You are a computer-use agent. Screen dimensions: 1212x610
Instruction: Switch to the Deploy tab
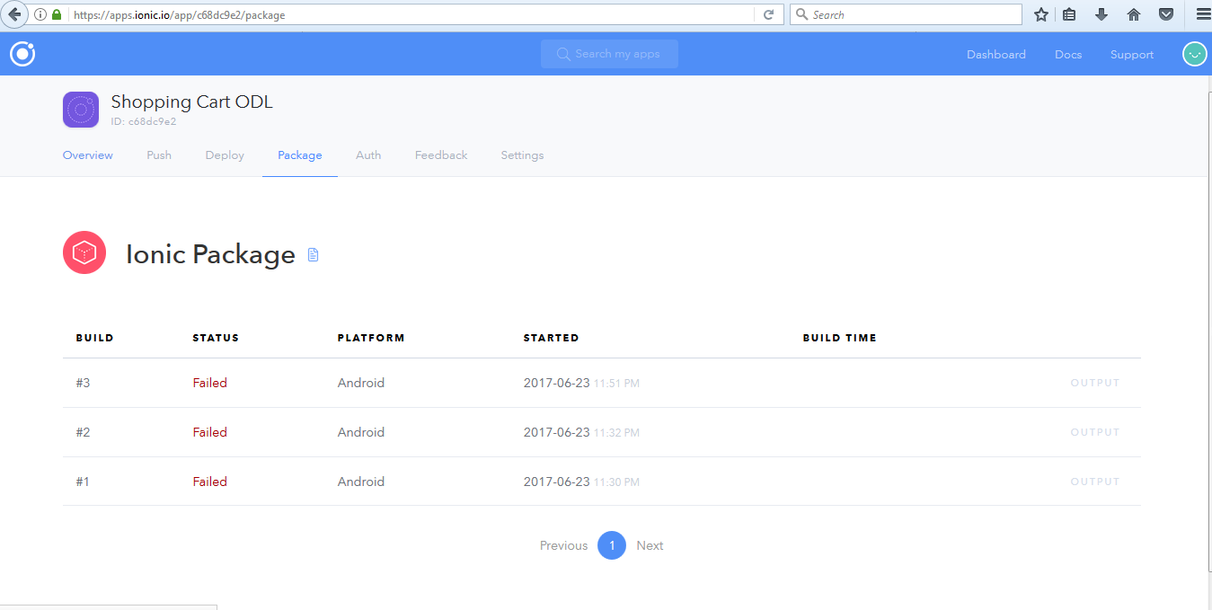click(225, 155)
